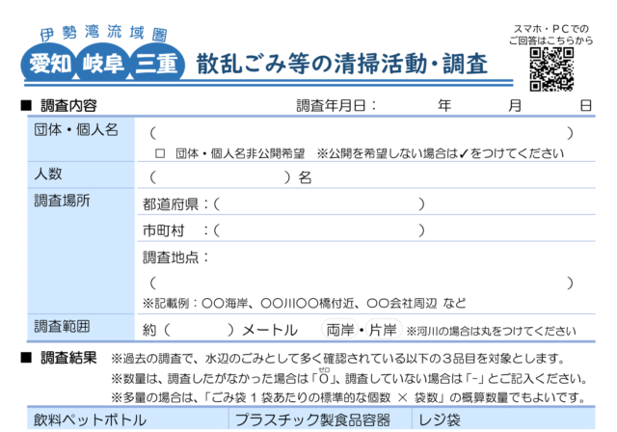Click the 三重 blue badge

coord(156,65)
